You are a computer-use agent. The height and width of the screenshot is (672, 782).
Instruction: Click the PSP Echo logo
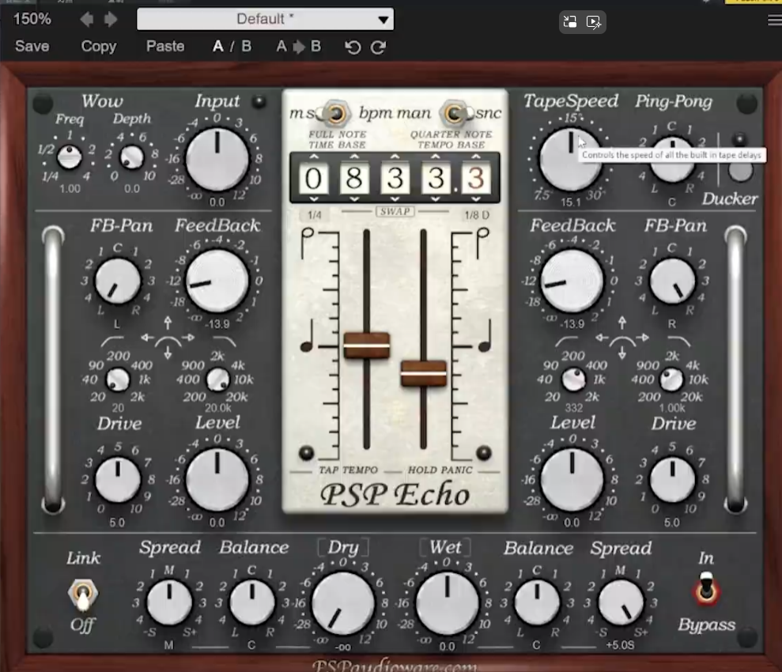pos(395,495)
